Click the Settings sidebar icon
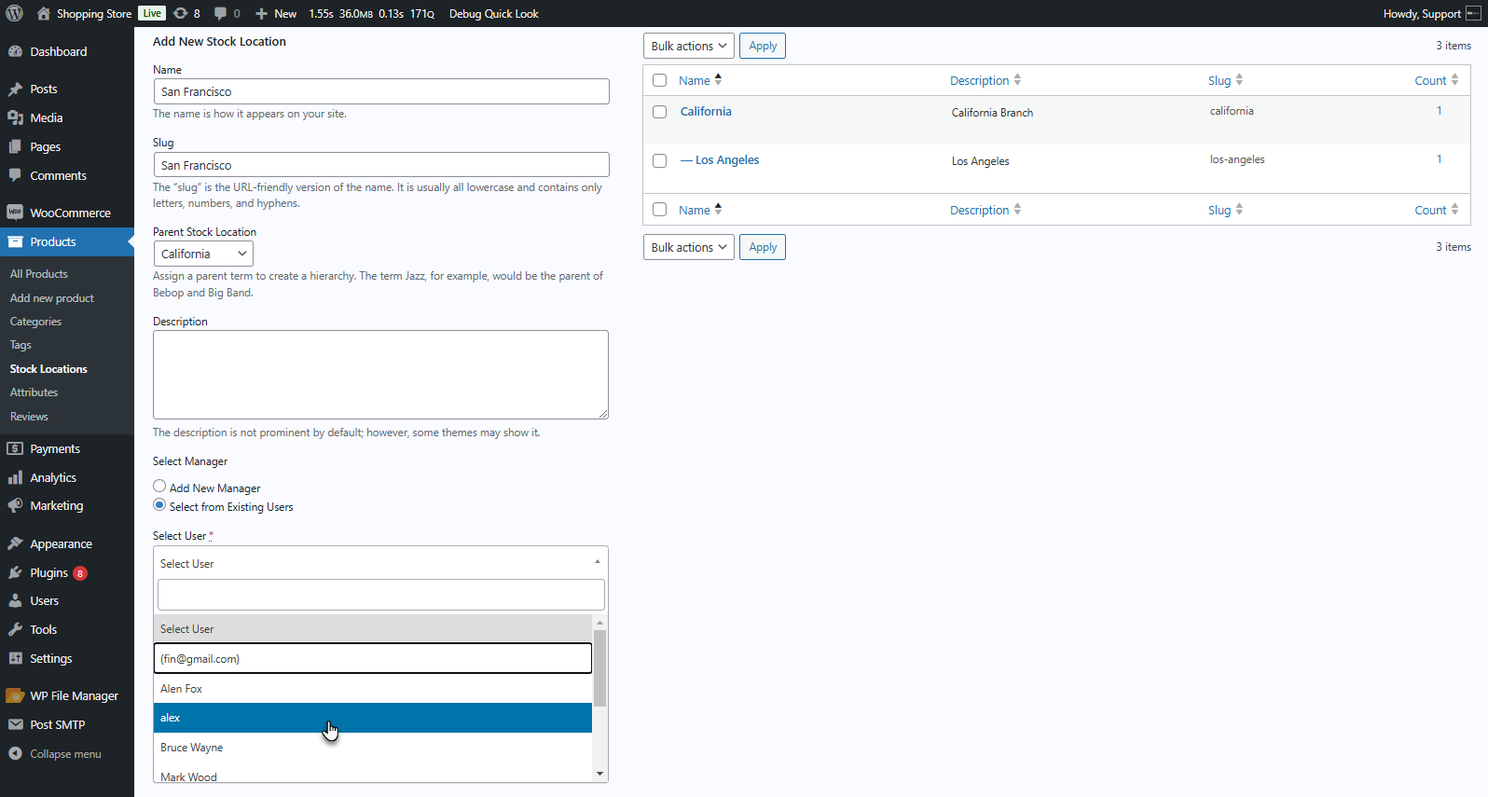The height and width of the screenshot is (797, 1488). 15,658
